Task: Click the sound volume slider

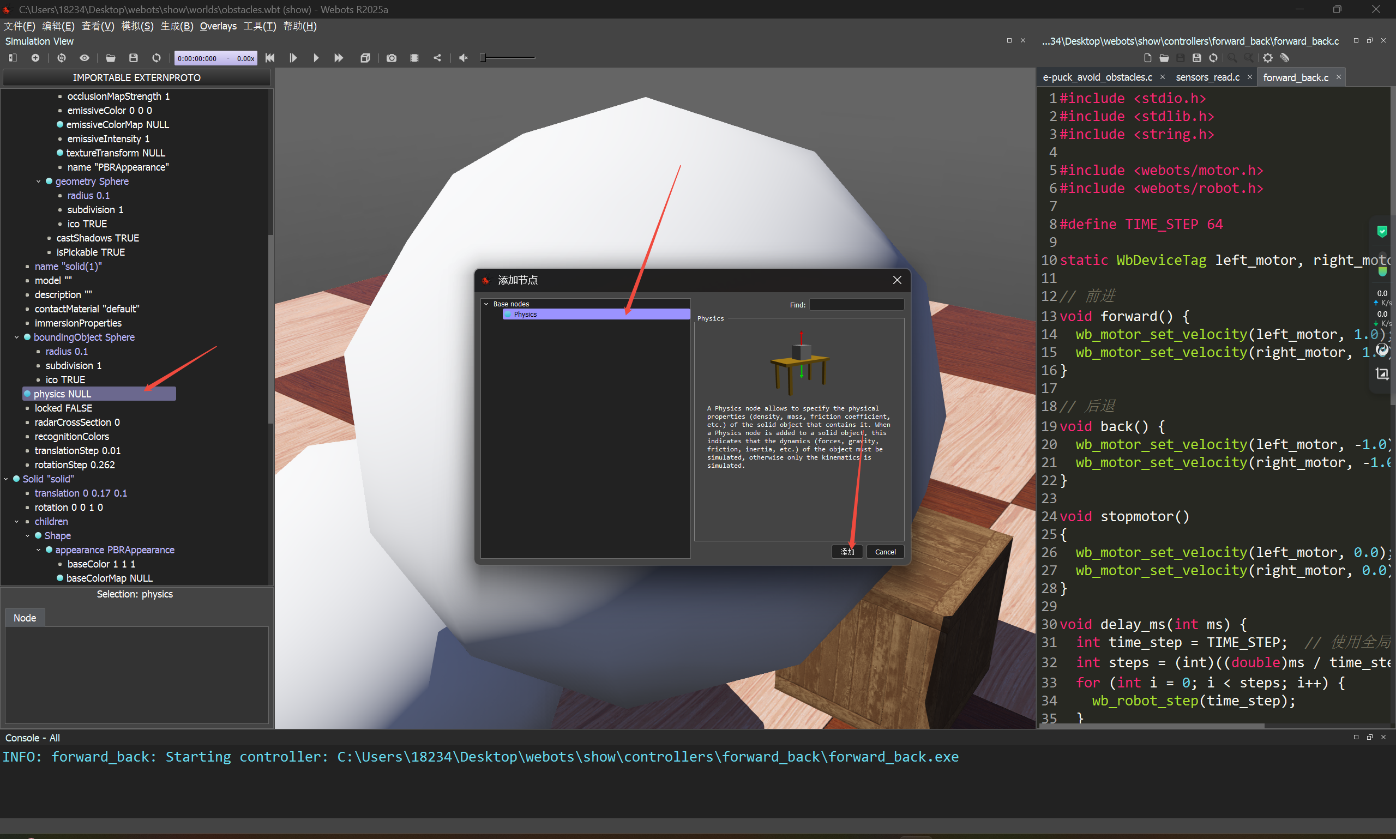Action: pyautogui.click(x=507, y=58)
